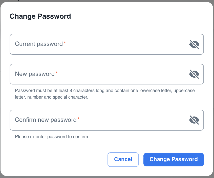The image size is (214, 178).
Task: Show the New password characters
Action: click(x=194, y=74)
